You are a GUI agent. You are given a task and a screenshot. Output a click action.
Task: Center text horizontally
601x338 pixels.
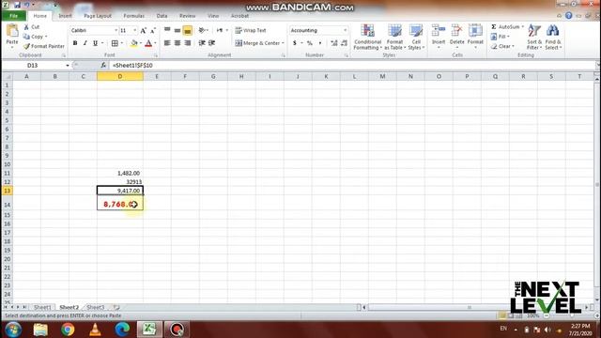(177, 43)
